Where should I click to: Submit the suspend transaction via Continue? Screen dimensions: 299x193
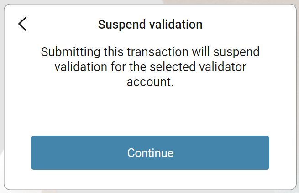pyautogui.click(x=150, y=152)
